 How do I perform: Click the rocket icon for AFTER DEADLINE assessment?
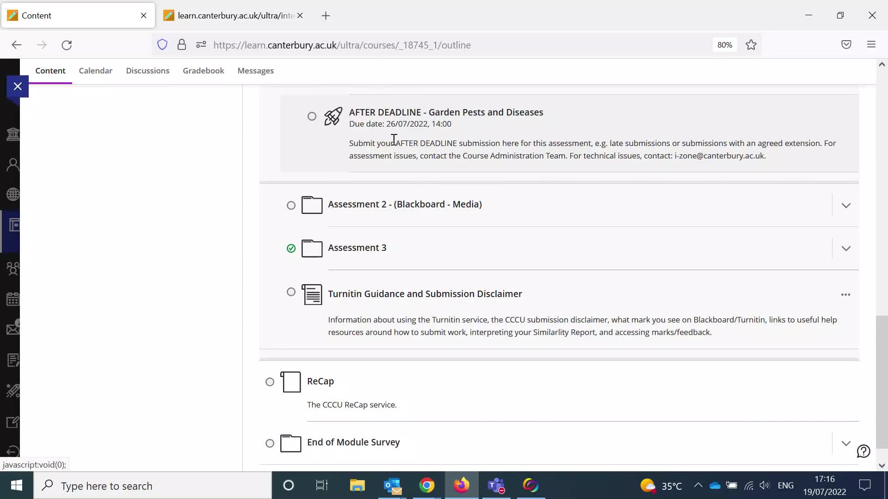pos(333,116)
